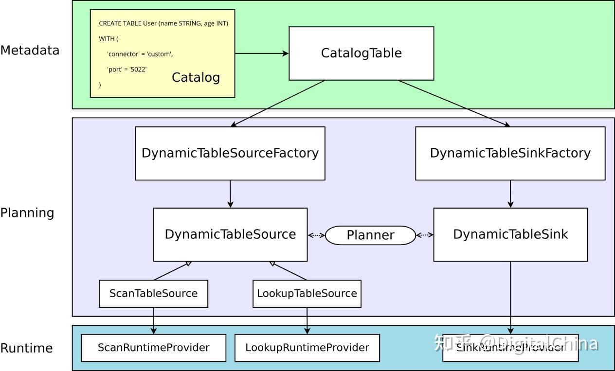
Task: Click the Runtime section label
Action: tap(27, 348)
